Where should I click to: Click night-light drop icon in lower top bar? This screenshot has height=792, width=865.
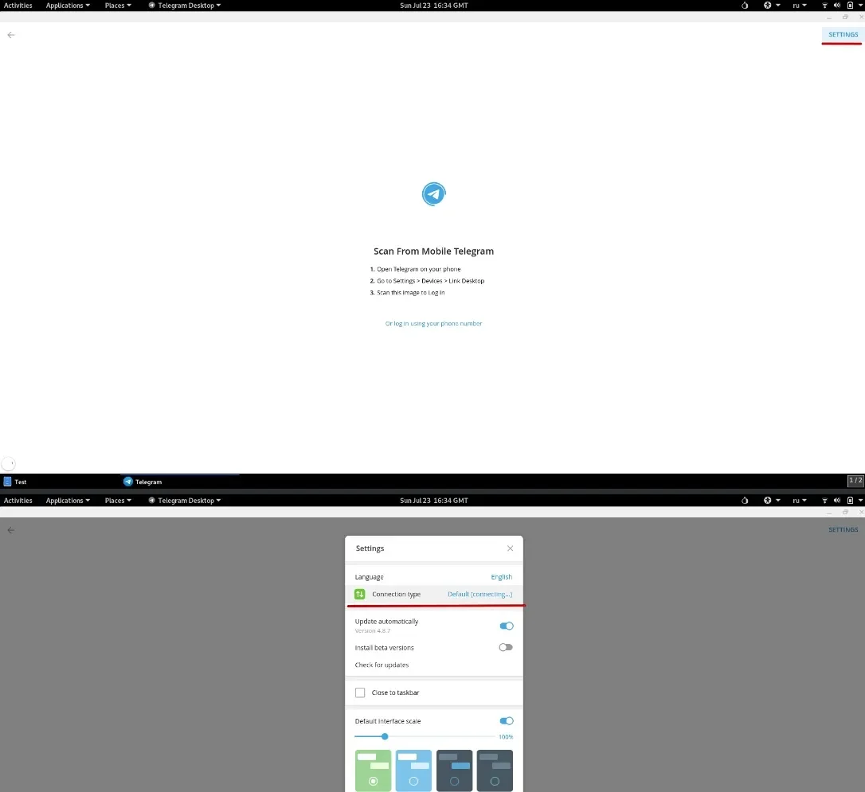pyautogui.click(x=745, y=501)
